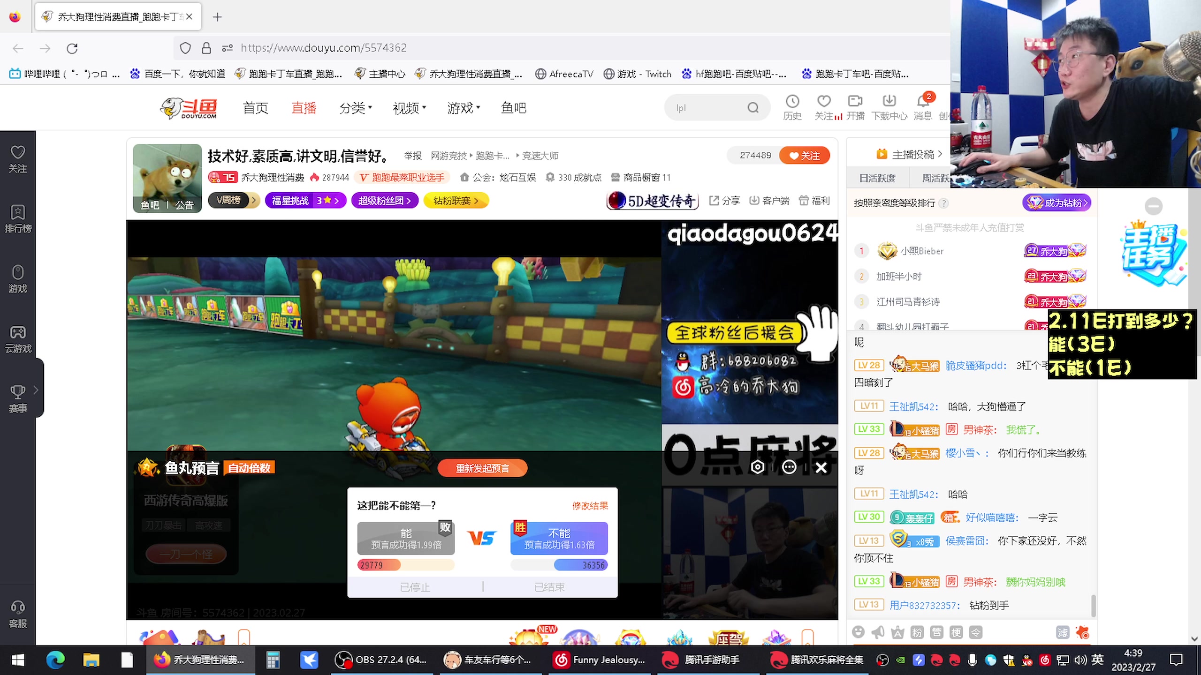Click the 修改结果 link
This screenshot has width=1201, height=675.
point(590,505)
